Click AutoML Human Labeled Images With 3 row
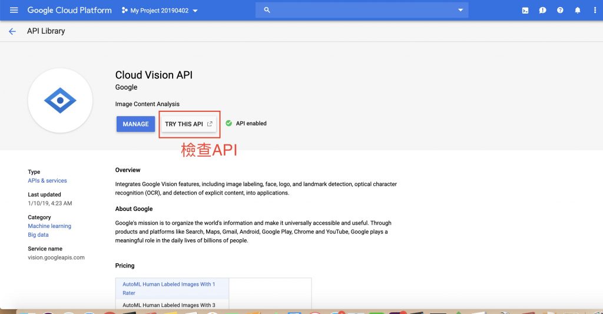The height and width of the screenshot is (314, 603). coord(172,305)
